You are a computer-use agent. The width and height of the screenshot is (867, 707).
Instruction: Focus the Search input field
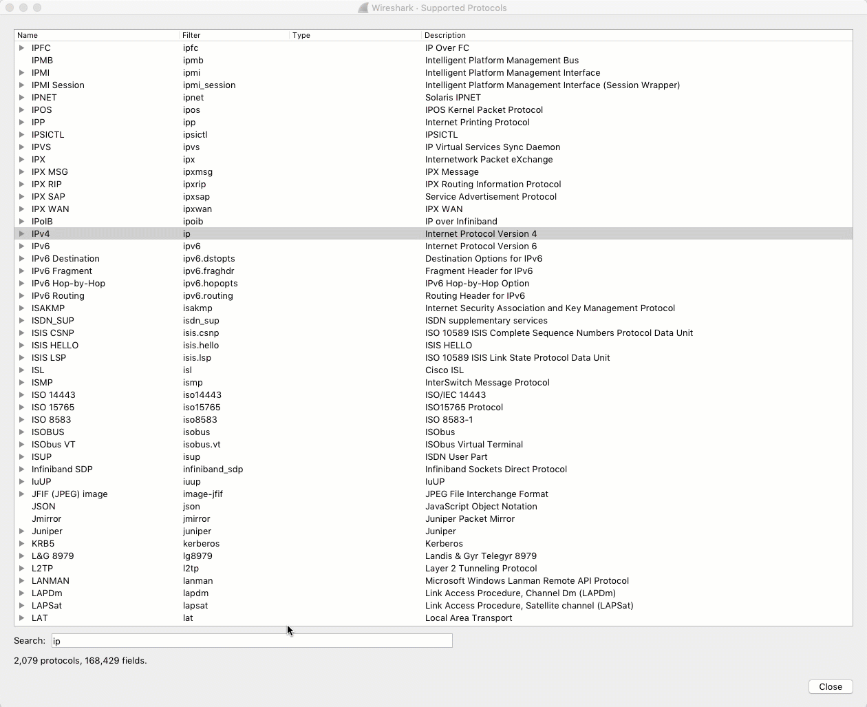pos(252,641)
